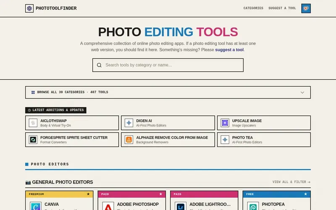Open the Digen AI latest addition card

pos(168,123)
